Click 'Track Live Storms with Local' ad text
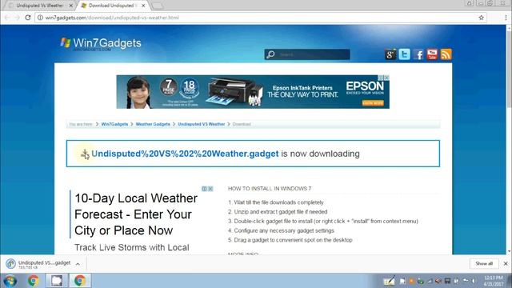 (x=132, y=247)
